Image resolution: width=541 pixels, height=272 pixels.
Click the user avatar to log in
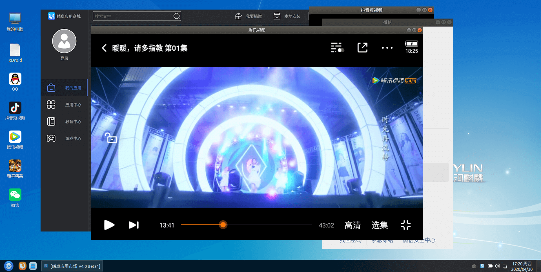tap(64, 41)
